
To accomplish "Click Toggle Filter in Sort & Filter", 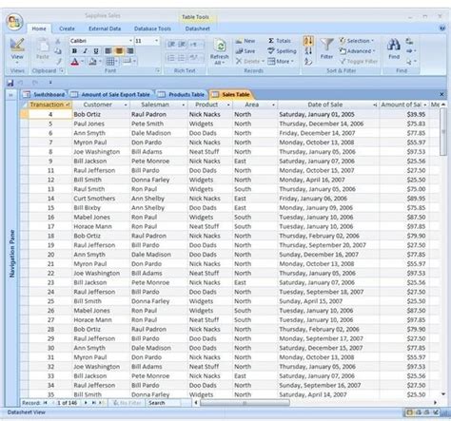I will (x=359, y=61).
